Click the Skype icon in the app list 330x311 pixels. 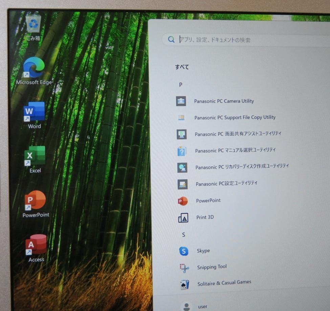pos(184,251)
